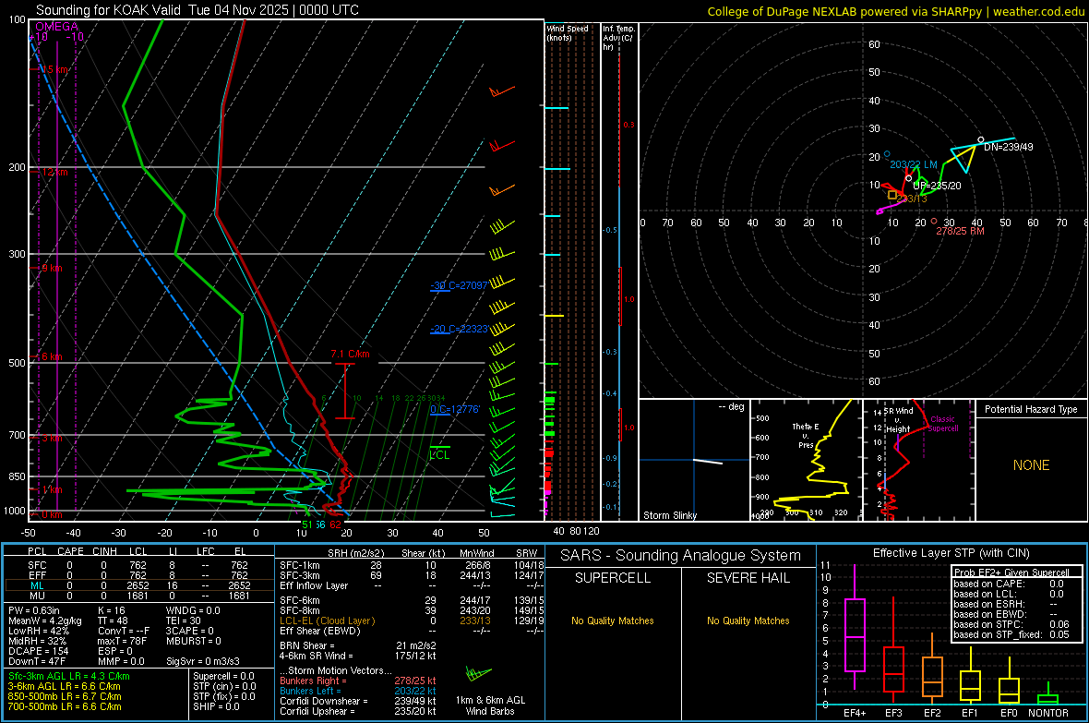Click the green LCL label on the skew-T

tap(439, 454)
